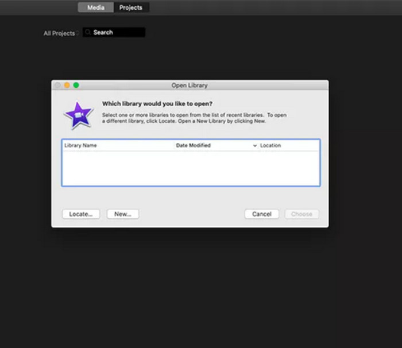The image size is (402, 348).
Task: Click the iMovie star icon
Action: coord(79,115)
